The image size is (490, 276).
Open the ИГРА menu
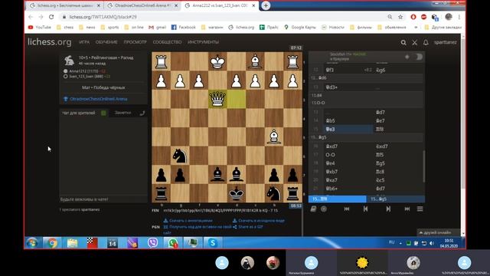tap(84, 42)
